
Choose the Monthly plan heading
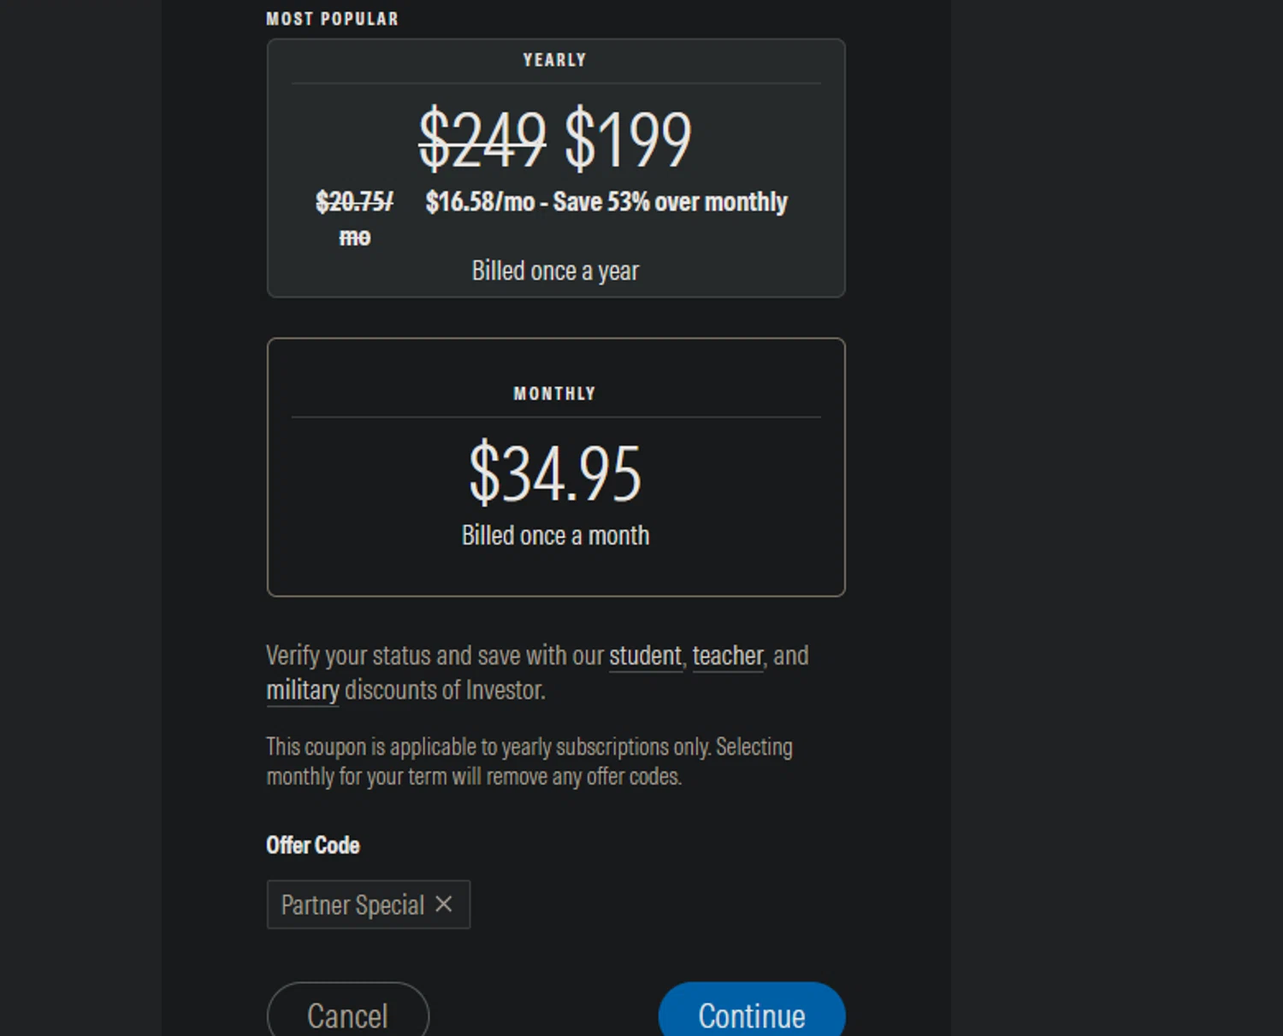[554, 394]
